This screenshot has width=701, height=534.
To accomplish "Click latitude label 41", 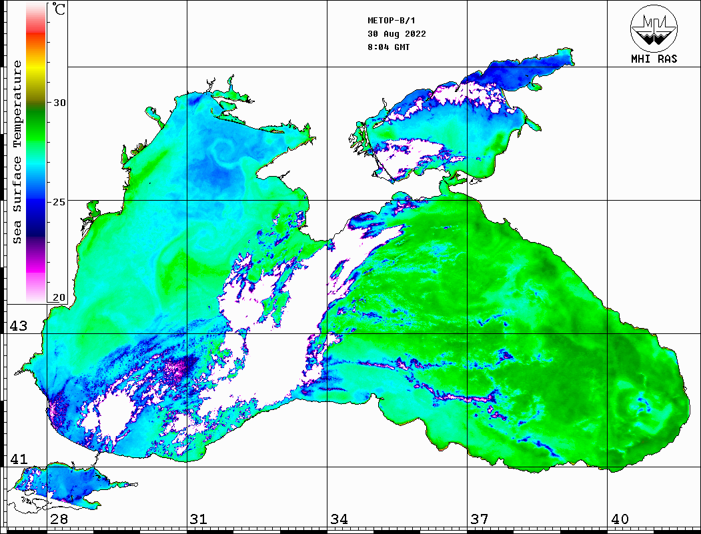I will [x=18, y=459].
